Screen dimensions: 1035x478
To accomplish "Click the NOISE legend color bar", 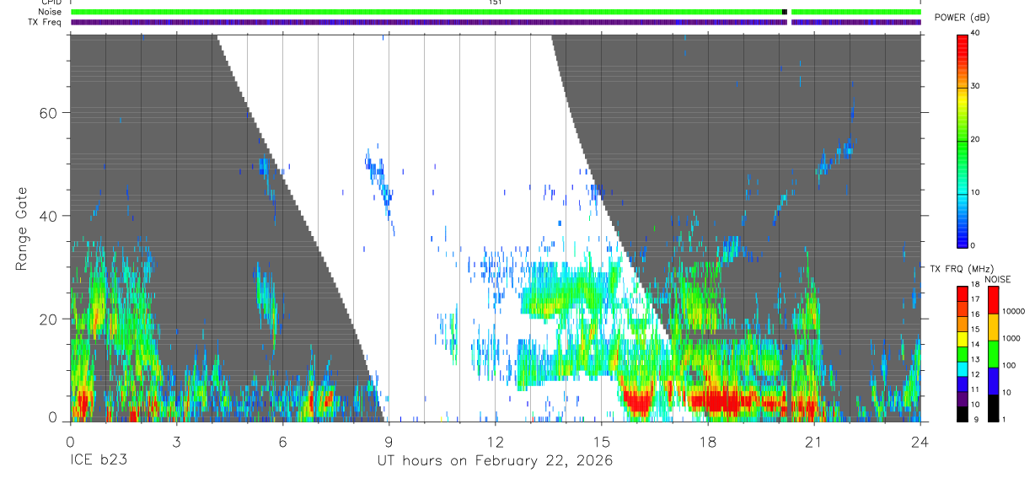I will click(994, 354).
